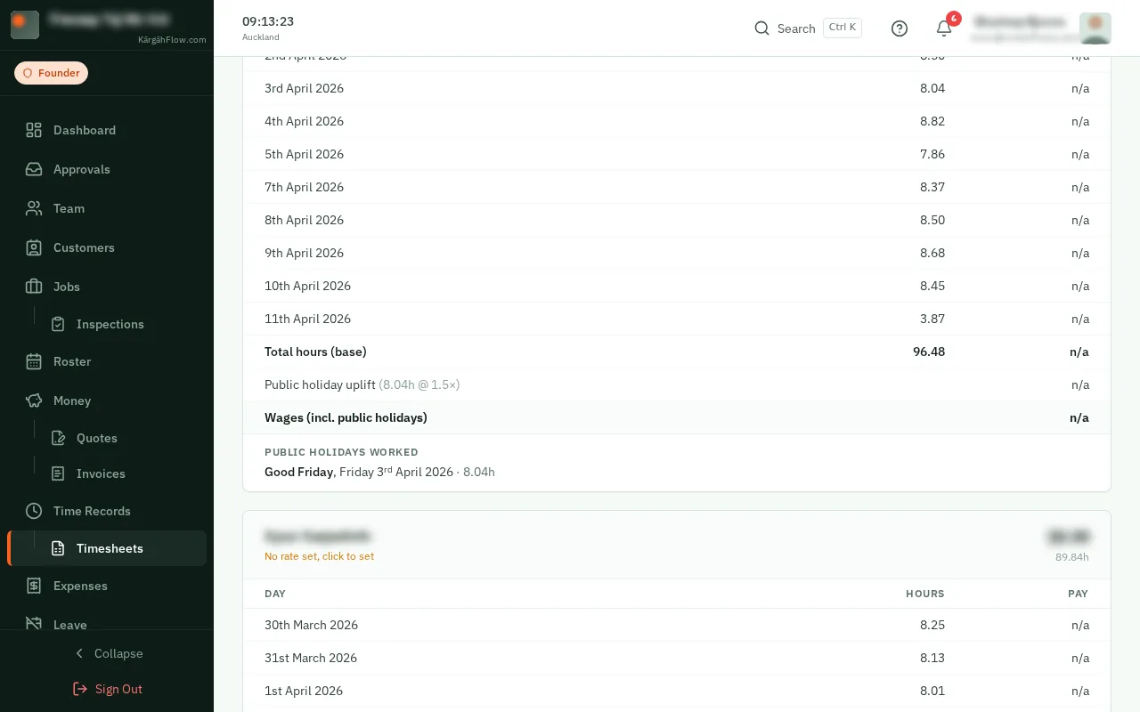
Task: Click the Money piggy bank icon
Action: coord(34,400)
